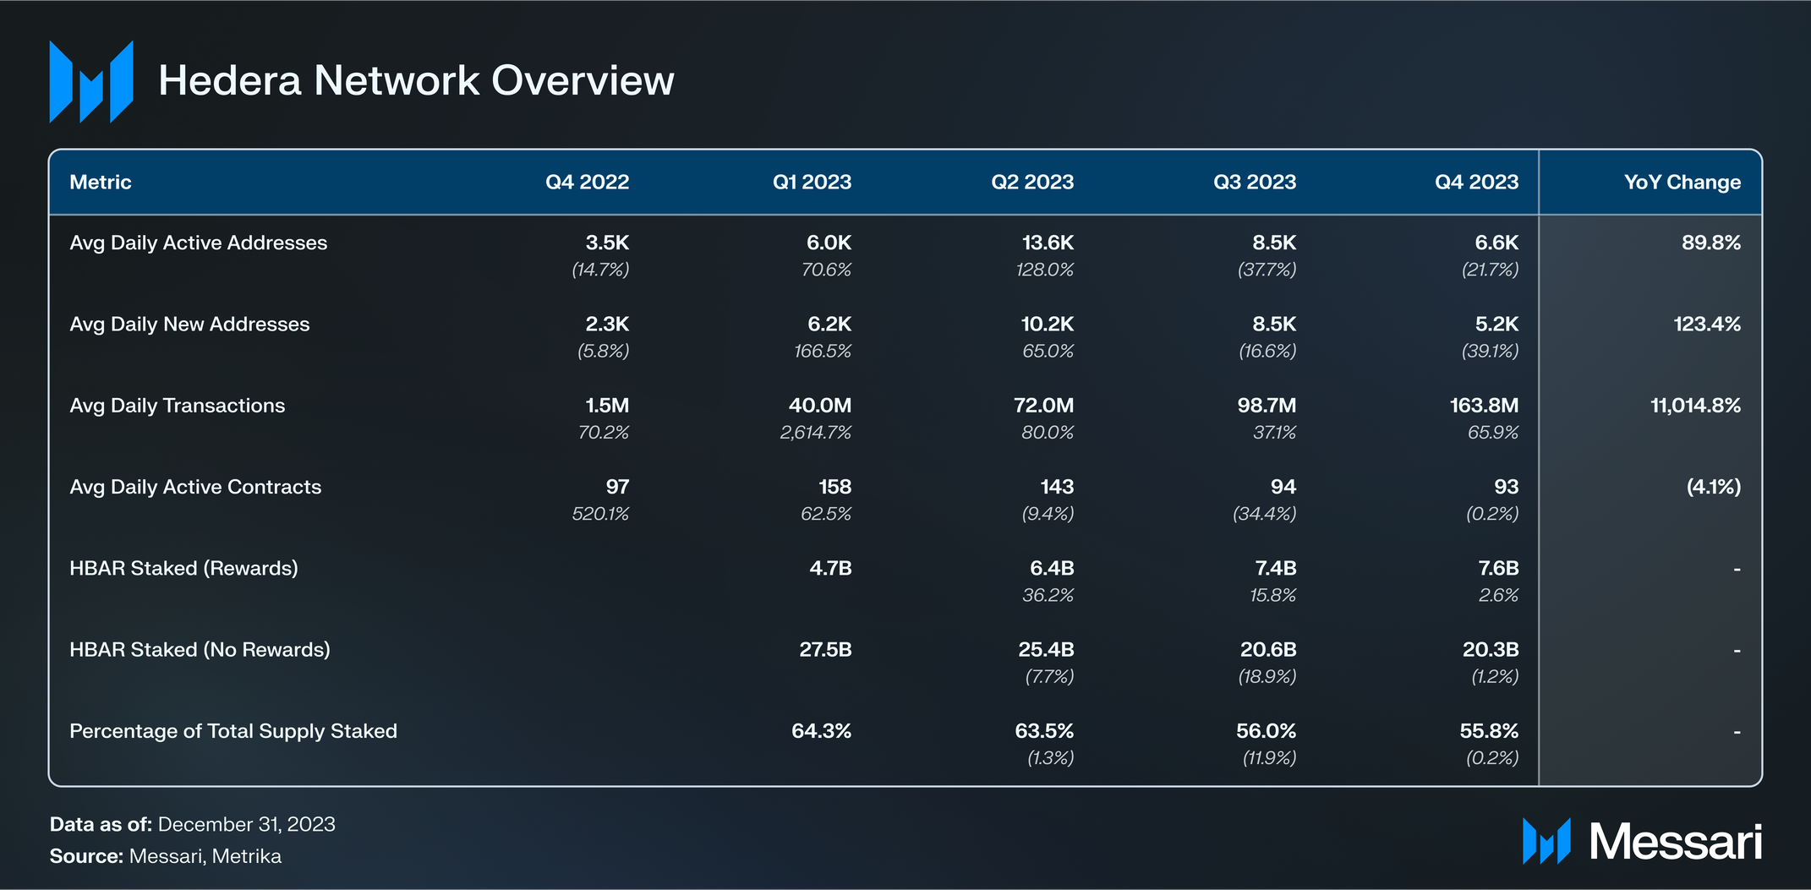Select the "Percentage of Total Supply Staked" label
1811x890 pixels.
point(233,731)
